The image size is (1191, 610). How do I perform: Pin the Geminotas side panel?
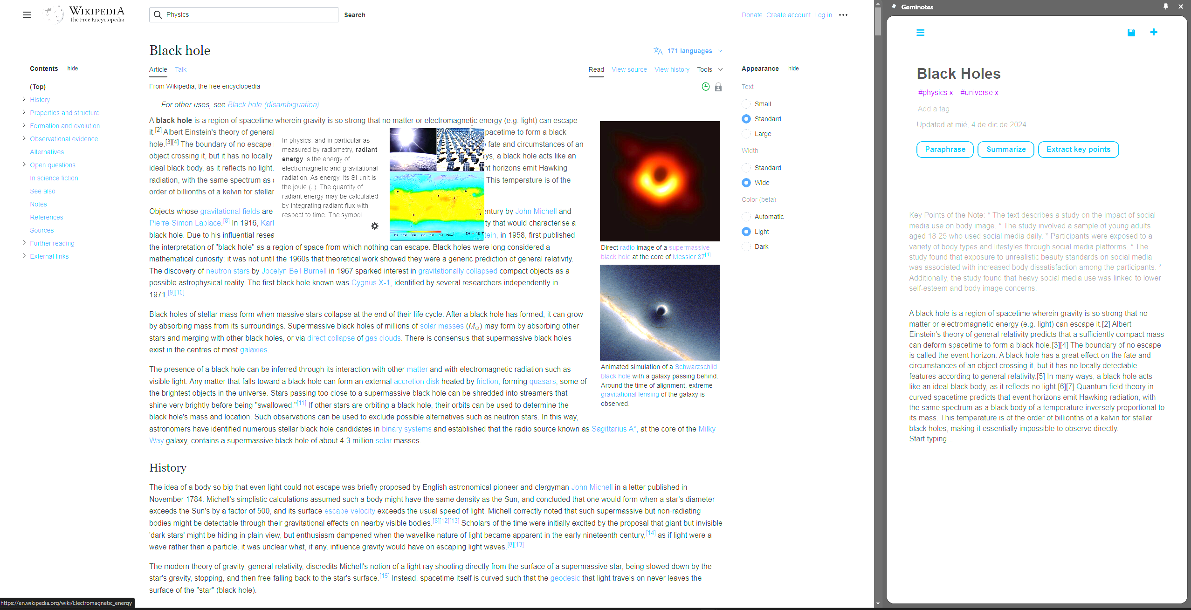tap(1166, 7)
